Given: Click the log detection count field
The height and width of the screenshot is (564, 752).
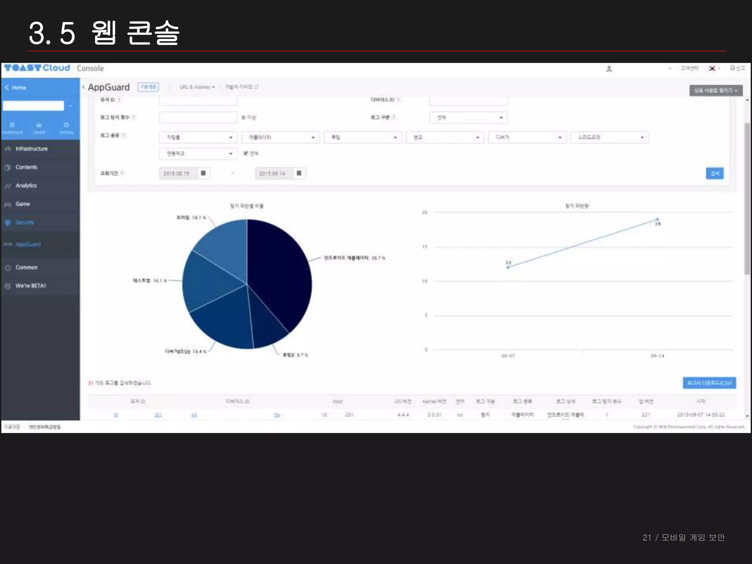Looking at the screenshot, I should point(198,117).
